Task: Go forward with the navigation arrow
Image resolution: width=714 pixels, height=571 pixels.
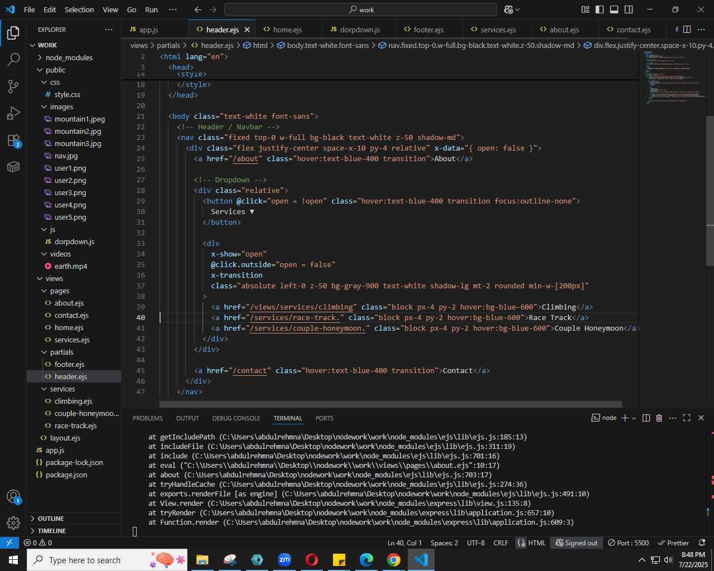Action: tap(213, 9)
